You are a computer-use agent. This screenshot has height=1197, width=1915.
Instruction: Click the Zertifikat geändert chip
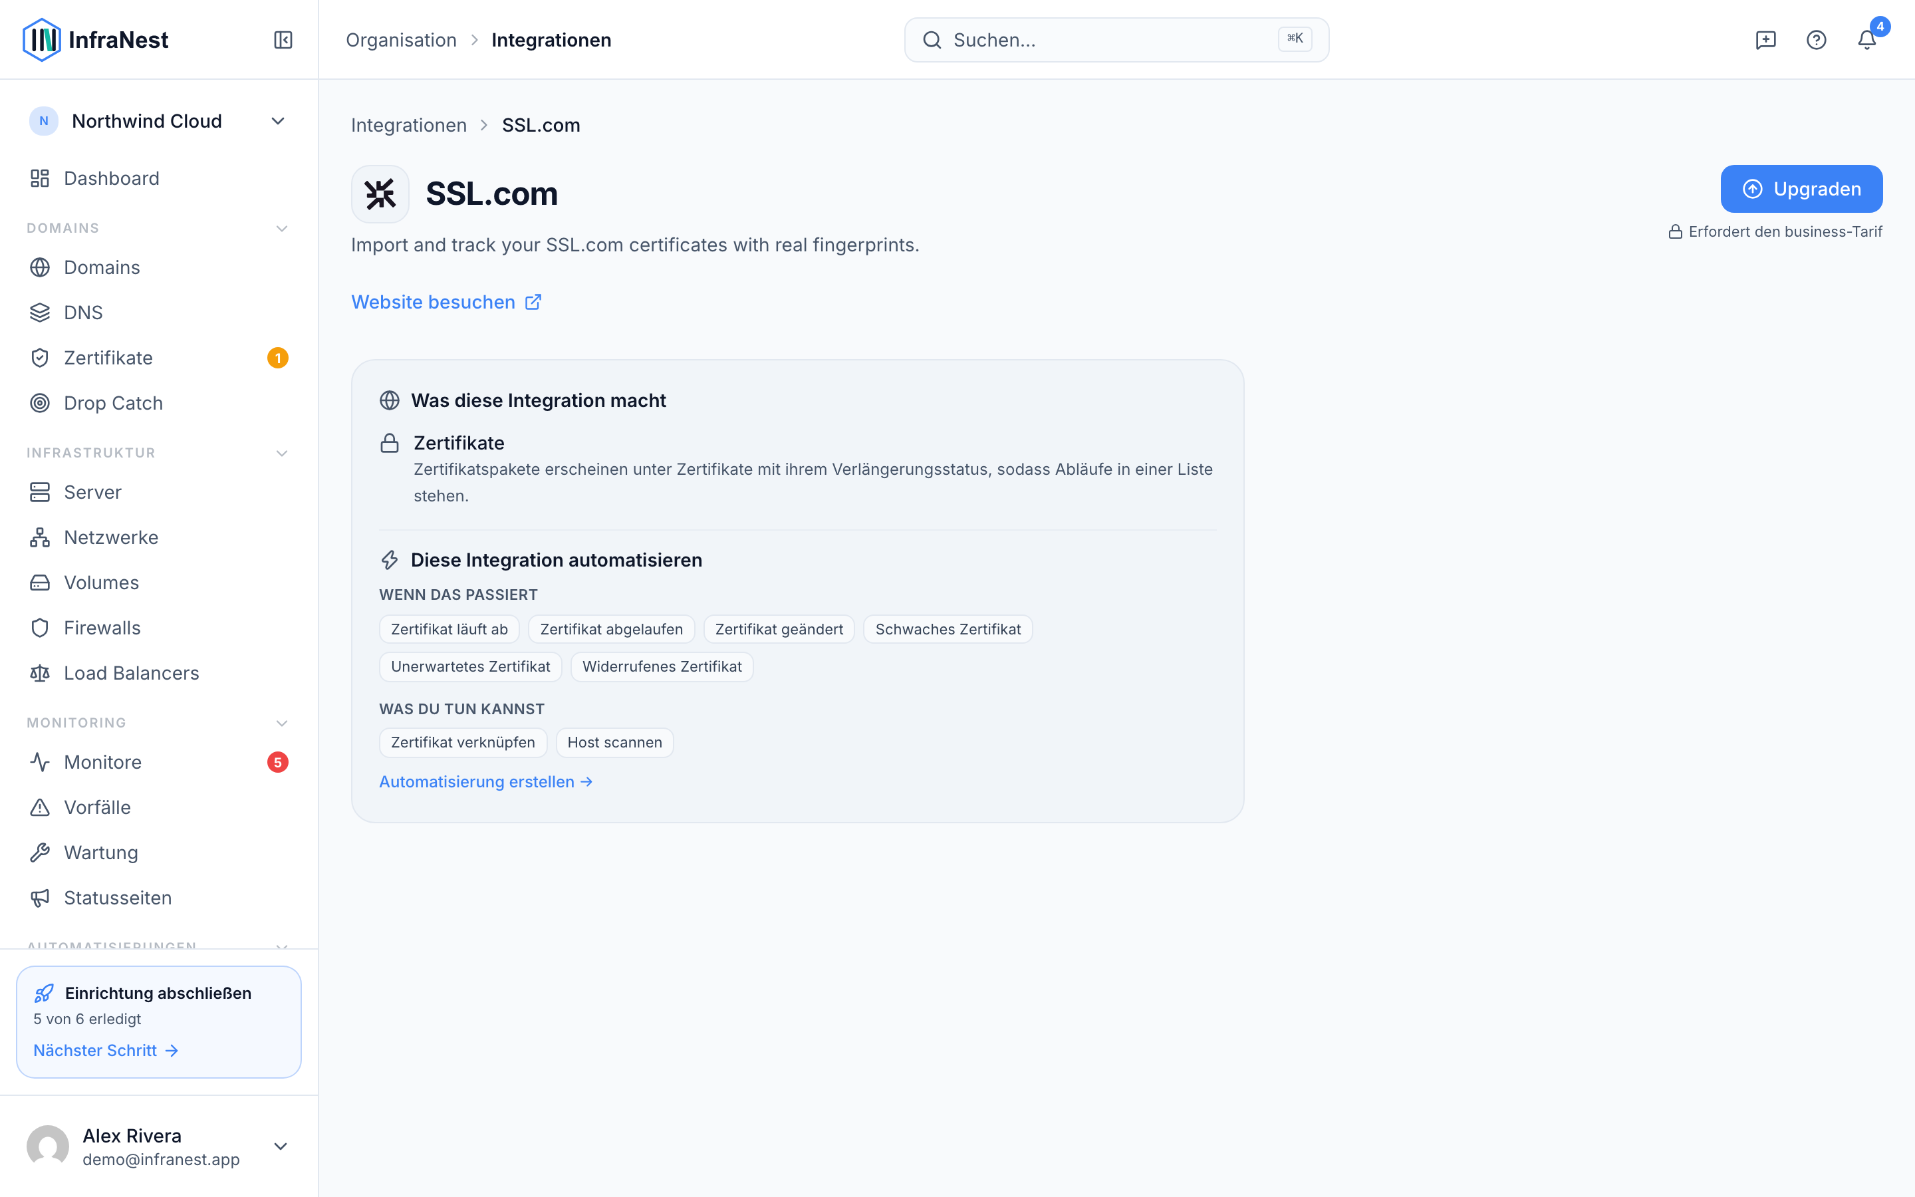click(779, 629)
